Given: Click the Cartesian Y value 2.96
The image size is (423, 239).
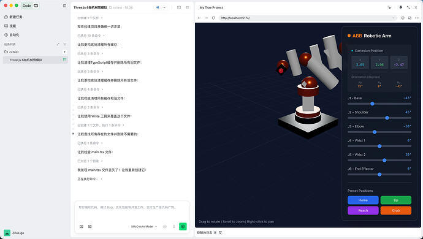Looking at the screenshot, I should pyautogui.click(x=379, y=65).
